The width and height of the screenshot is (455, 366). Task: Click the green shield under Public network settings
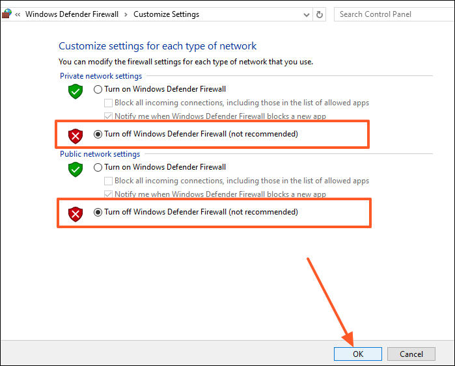76,170
